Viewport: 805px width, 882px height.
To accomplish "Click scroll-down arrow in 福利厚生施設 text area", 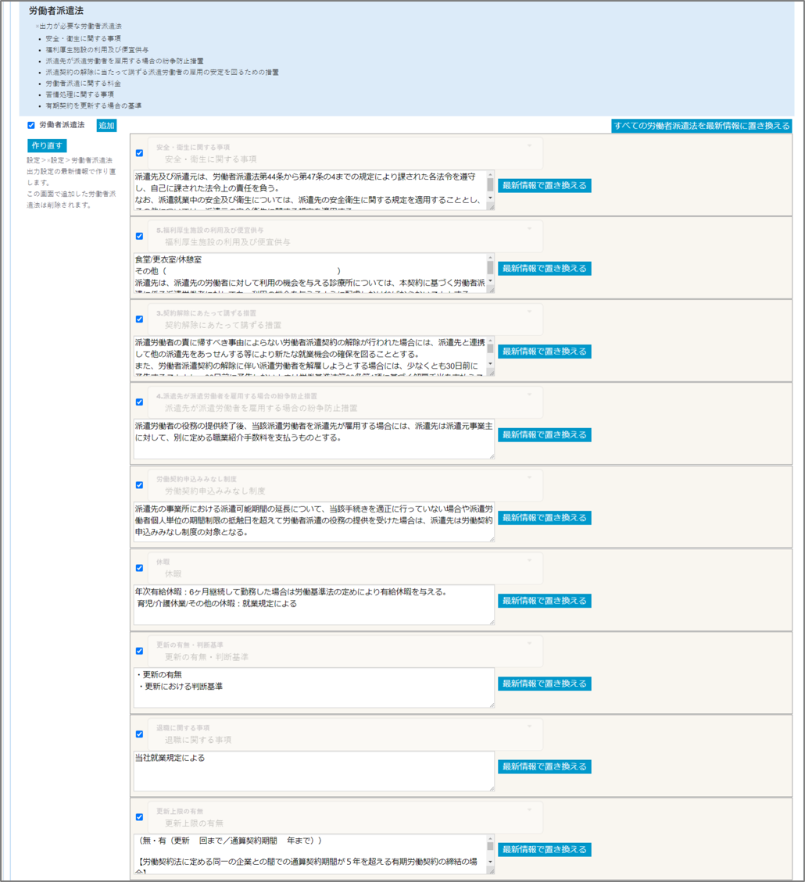I will tap(490, 280).
